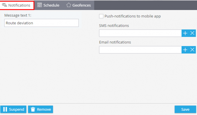197x115 pixels.
Task: Save the rule settings
Action: pos(185,109)
